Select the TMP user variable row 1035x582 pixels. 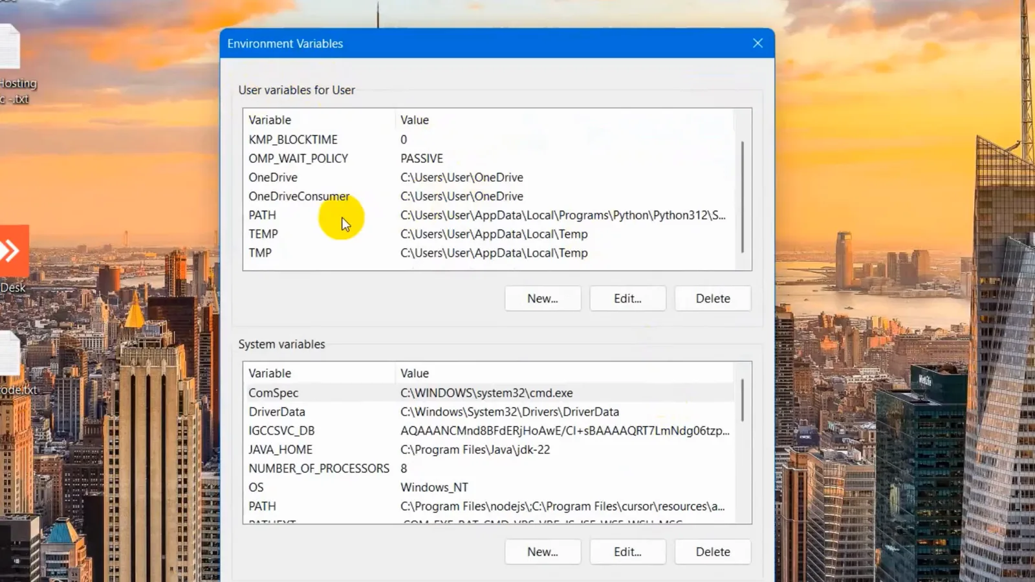489,253
